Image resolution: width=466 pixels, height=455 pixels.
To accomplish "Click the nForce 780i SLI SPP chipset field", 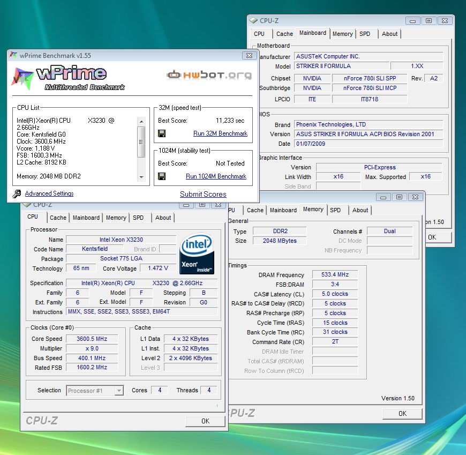I will tap(370, 78).
